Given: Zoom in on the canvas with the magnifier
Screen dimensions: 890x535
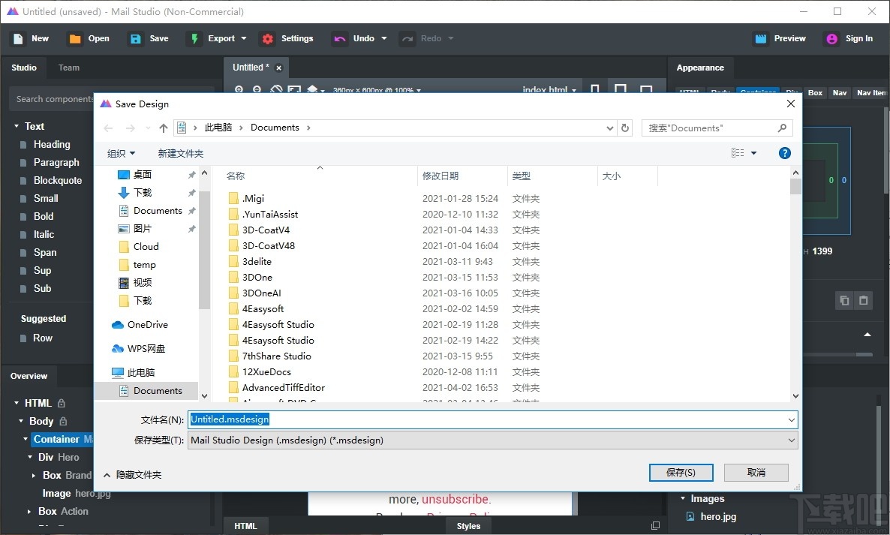Looking at the screenshot, I should (238, 89).
